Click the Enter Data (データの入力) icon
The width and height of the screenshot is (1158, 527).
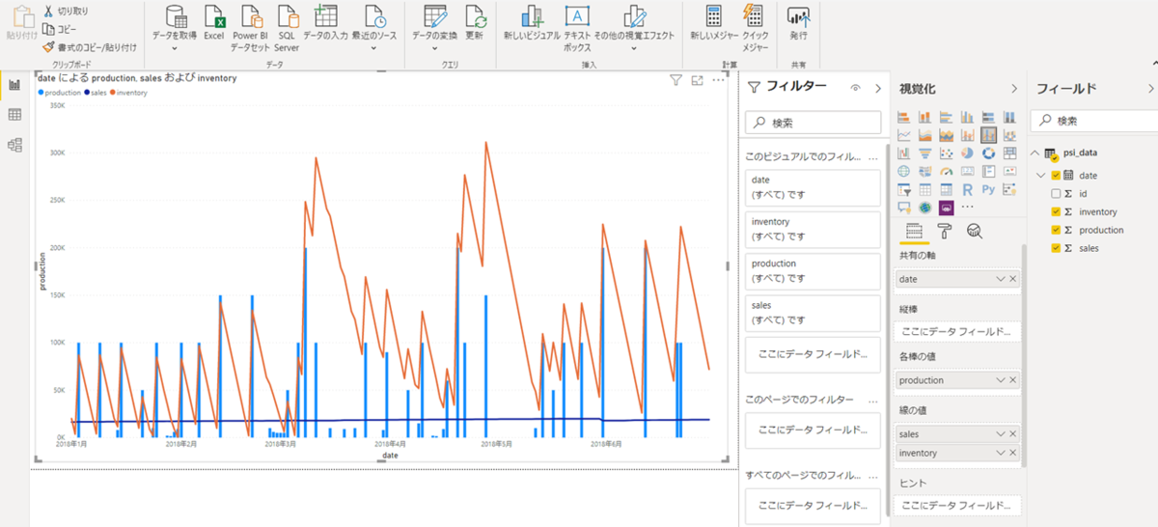(325, 16)
